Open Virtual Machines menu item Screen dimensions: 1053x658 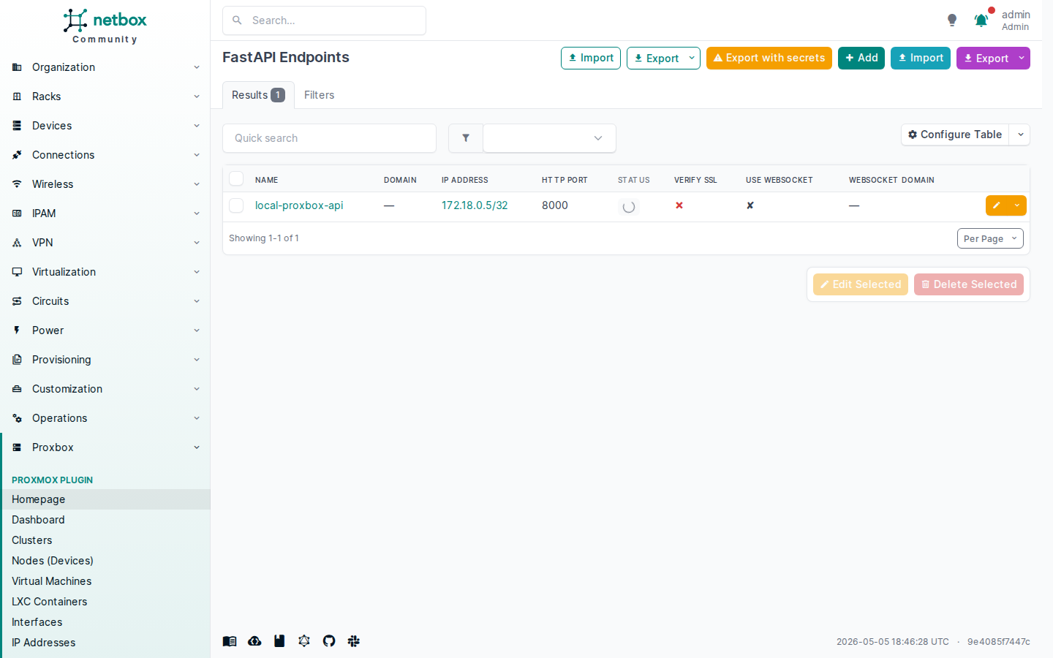tap(105, 581)
